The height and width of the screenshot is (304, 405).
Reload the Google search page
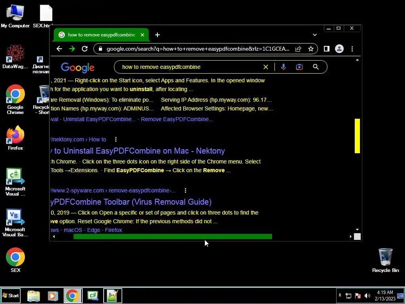pos(85,49)
